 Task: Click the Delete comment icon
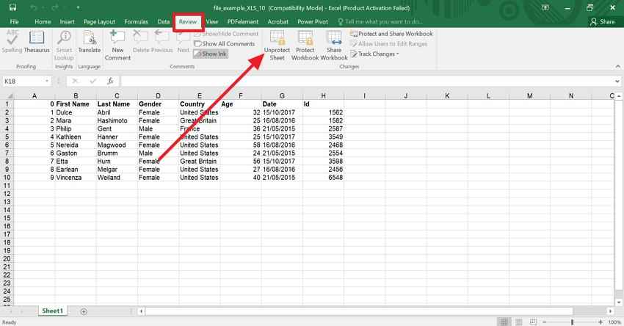pos(140,41)
